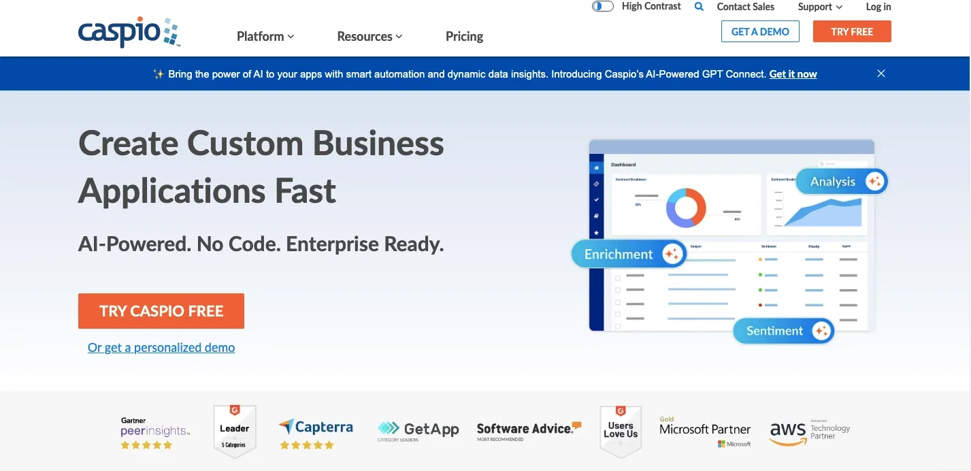Image resolution: width=971 pixels, height=471 pixels.
Task: Click the GetApp category leaders logo
Action: click(418, 430)
